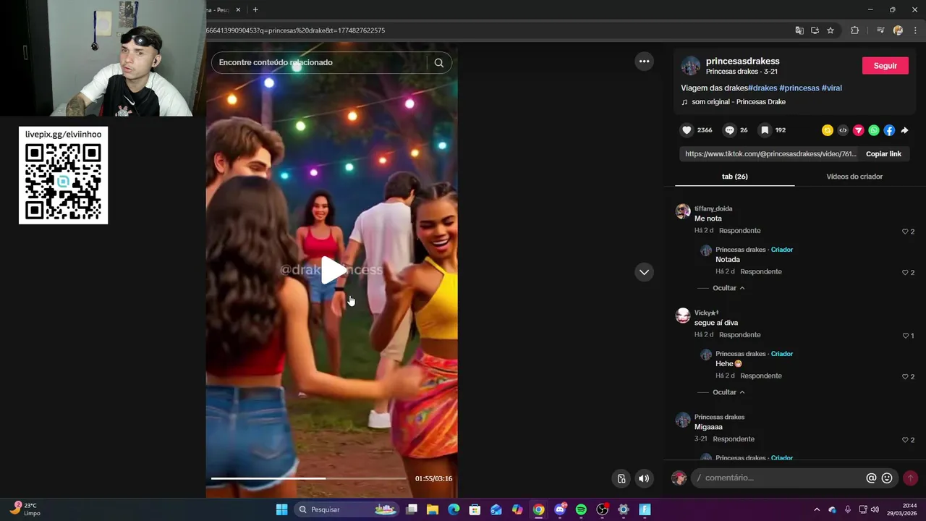Follow princesasdrakess with Seguir button
Viewport: 926px width, 521px height.
(885, 66)
